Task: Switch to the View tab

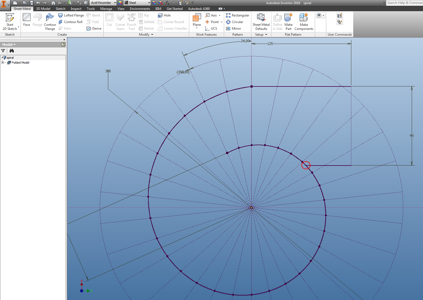Action: pos(121,9)
